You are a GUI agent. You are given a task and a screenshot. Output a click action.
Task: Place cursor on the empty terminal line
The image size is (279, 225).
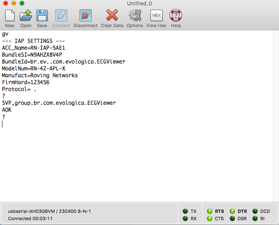point(41,124)
